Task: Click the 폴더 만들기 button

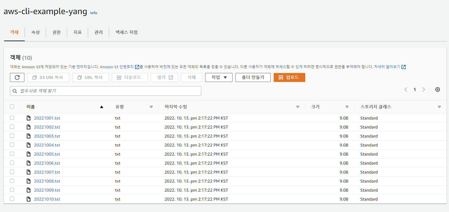Action: (x=253, y=77)
